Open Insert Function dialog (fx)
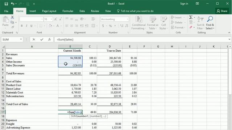The image size is (232, 130). [x=49, y=39]
